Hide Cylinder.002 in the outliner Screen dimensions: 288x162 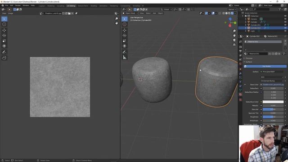[x=285, y=28]
